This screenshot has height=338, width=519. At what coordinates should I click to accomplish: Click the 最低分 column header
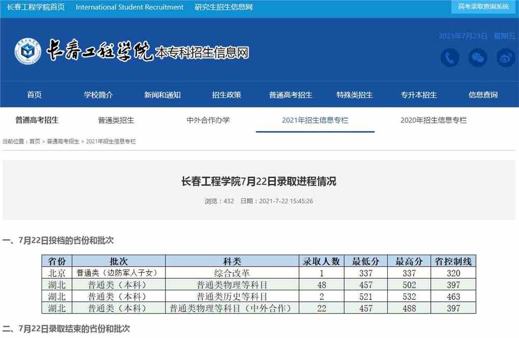366,261
